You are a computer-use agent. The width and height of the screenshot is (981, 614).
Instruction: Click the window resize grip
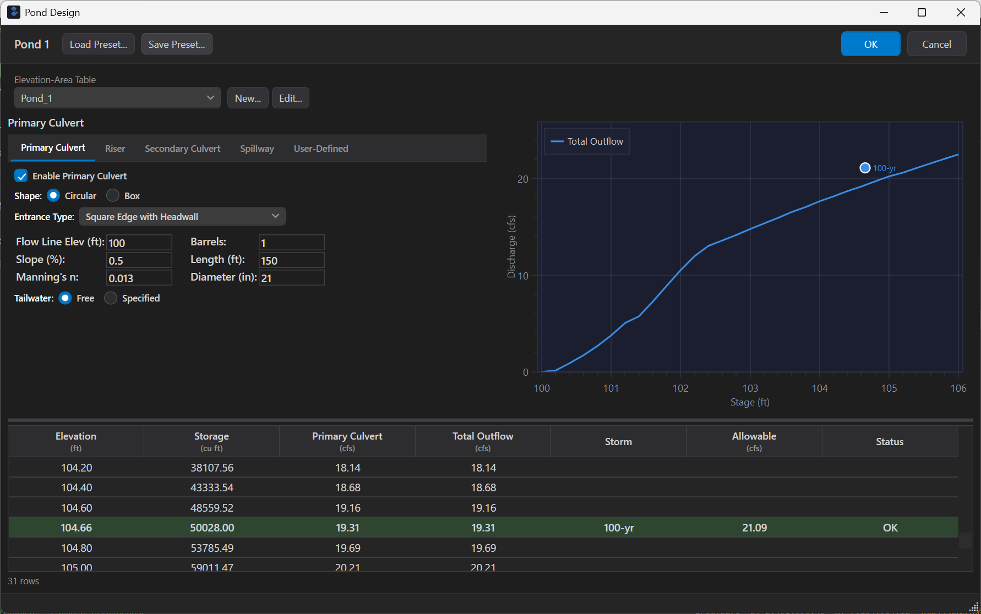click(973, 607)
